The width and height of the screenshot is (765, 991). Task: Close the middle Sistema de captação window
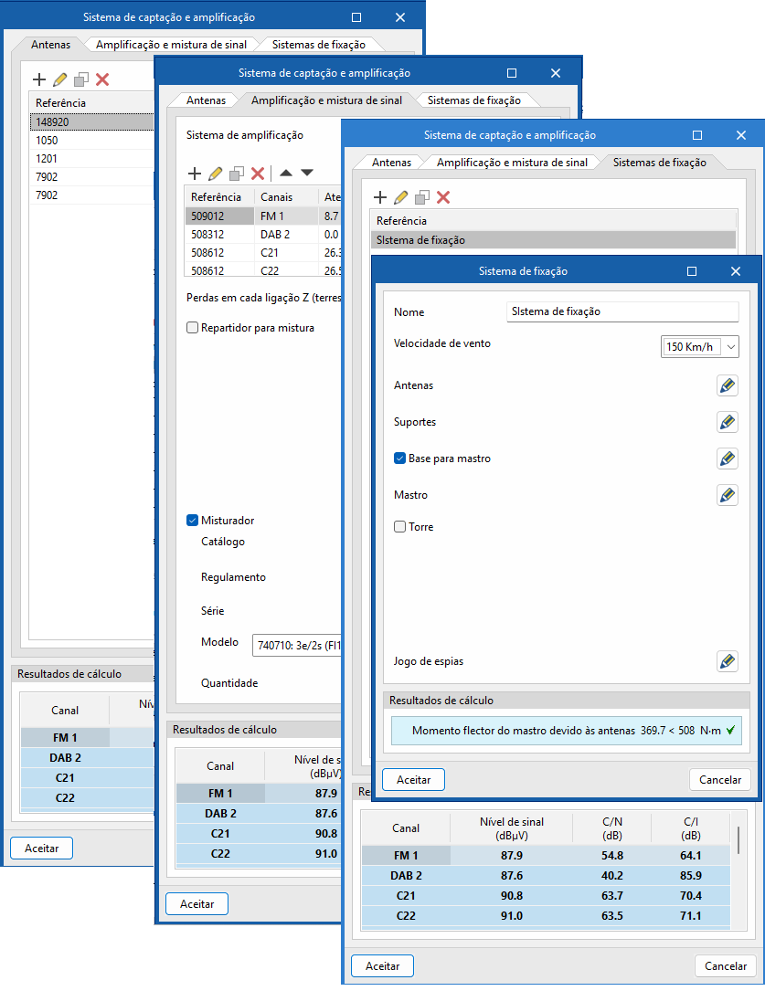pos(556,73)
